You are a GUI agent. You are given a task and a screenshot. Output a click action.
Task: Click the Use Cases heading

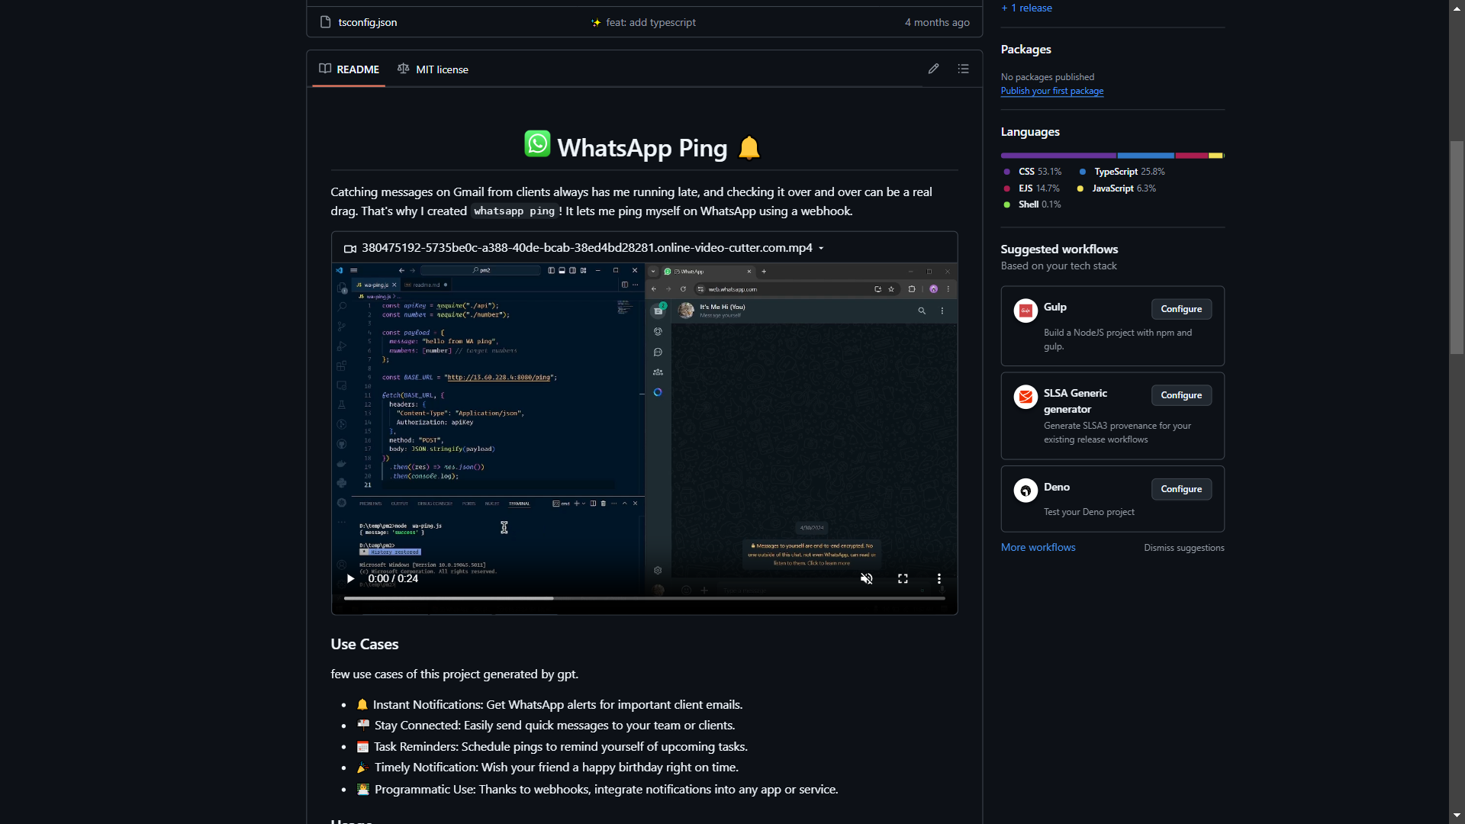(x=365, y=644)
